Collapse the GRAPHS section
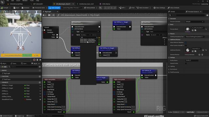 tap(1, 71)
